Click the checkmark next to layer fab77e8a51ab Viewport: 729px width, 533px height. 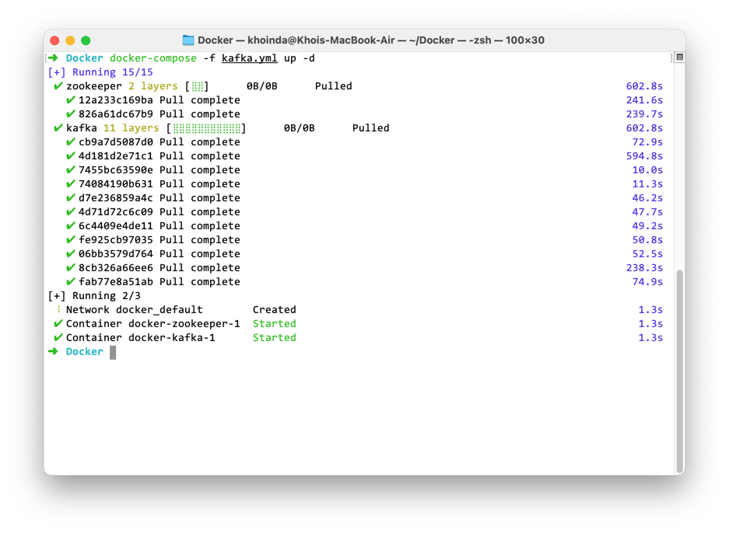pyautogui.click(x=71, y=282)
